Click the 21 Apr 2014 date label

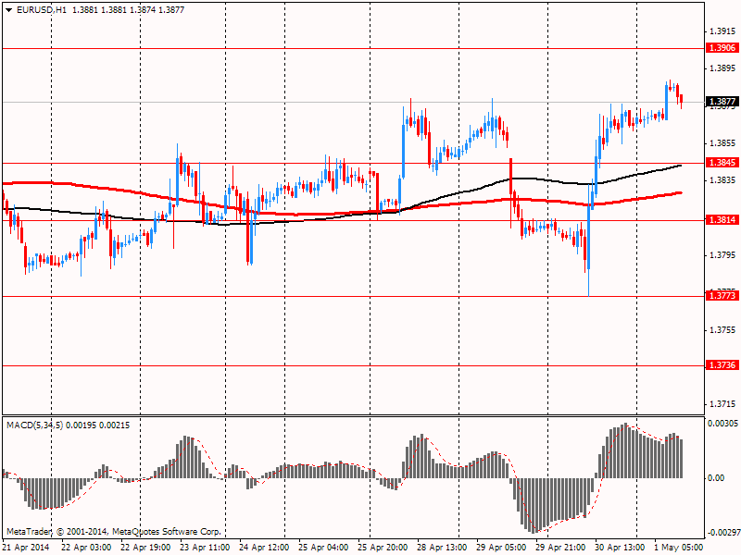click(x=26, y=548)
